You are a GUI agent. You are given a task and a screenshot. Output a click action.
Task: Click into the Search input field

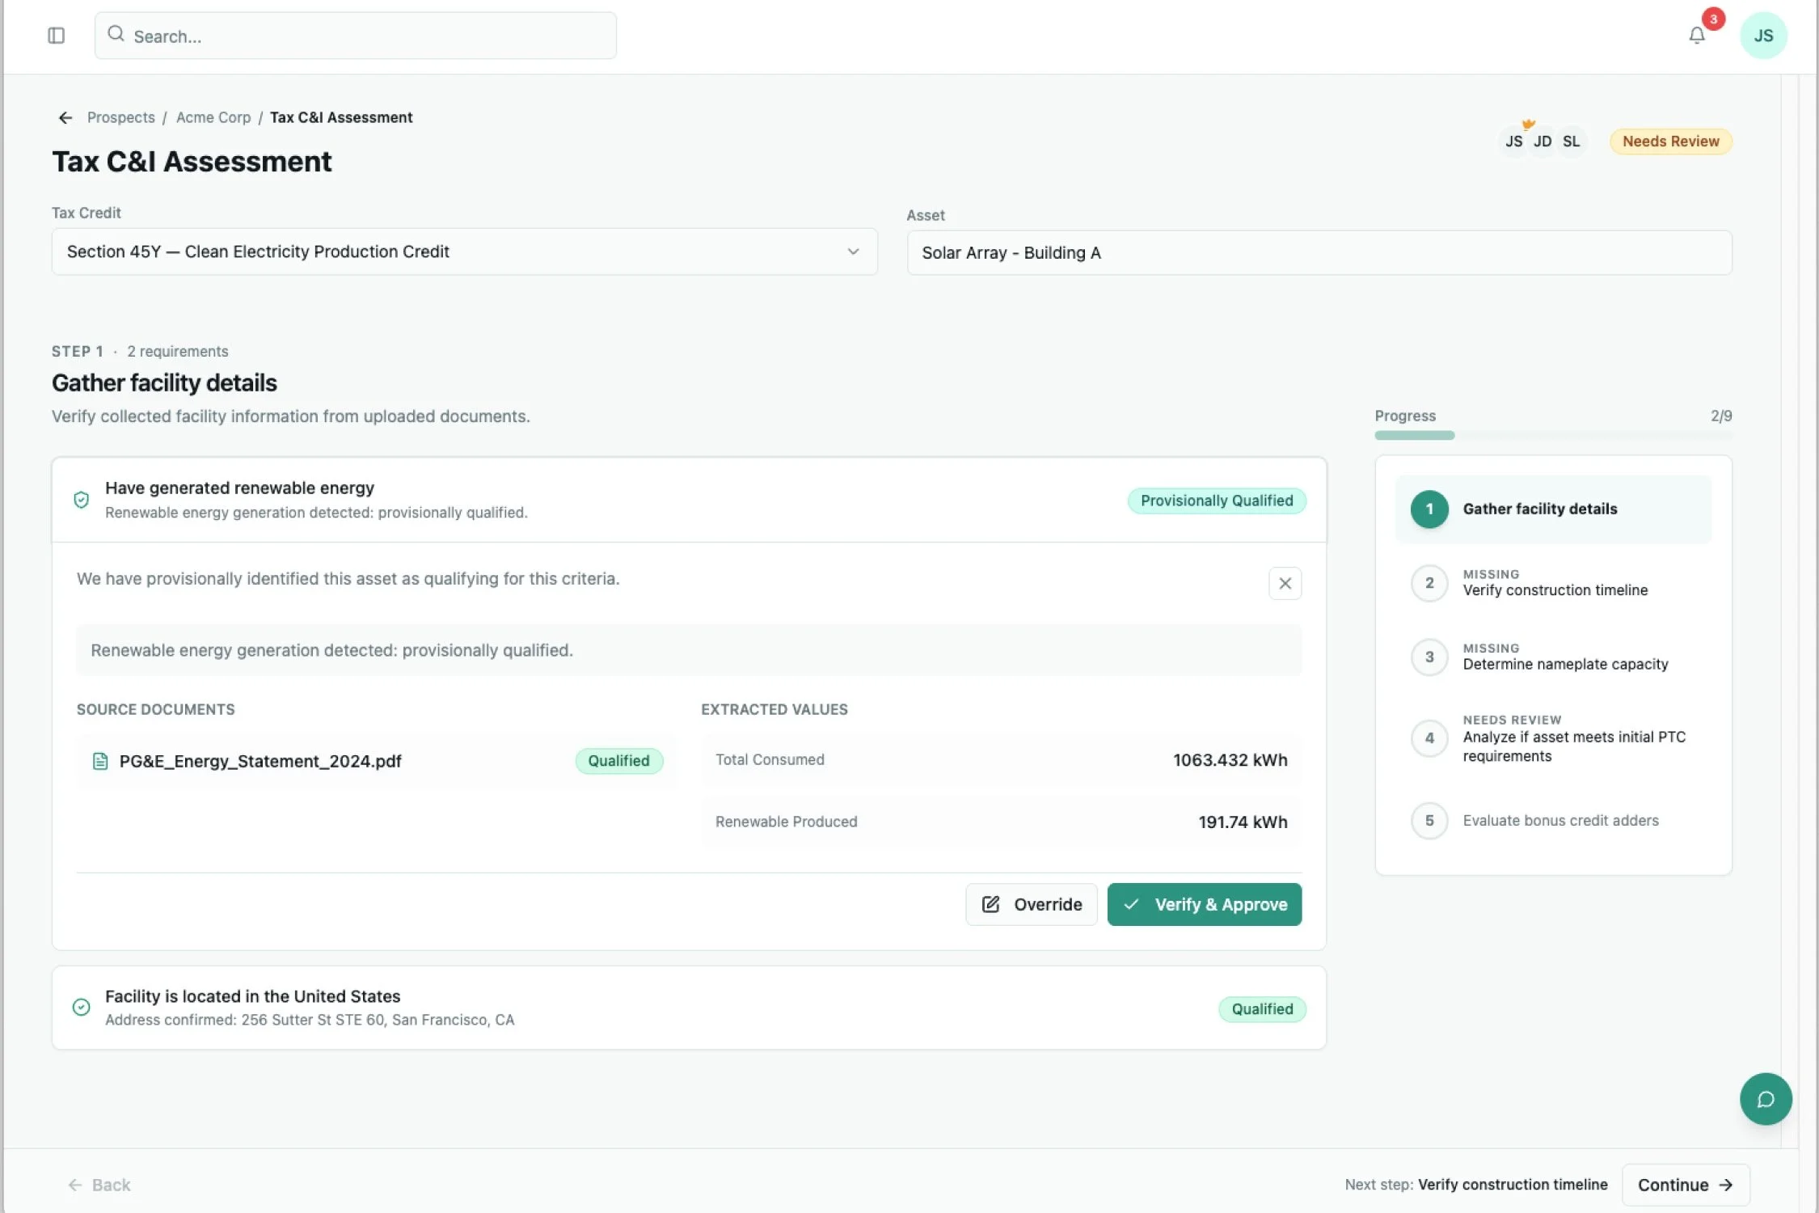pyautogui.click(x=356, y=36)
